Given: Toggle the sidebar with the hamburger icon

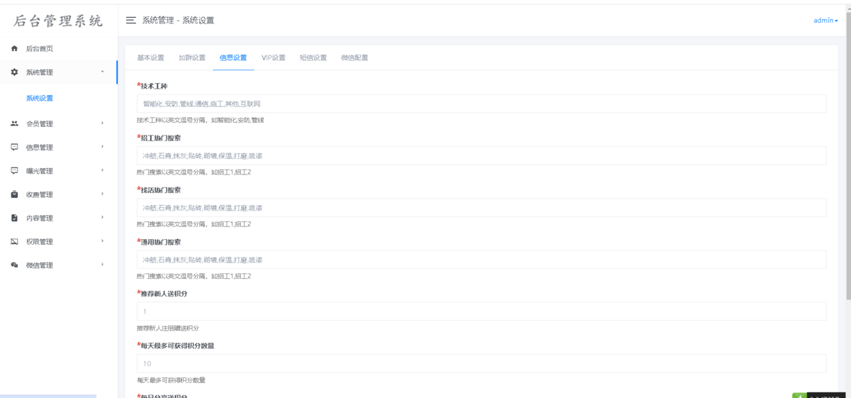Looking at the screenshot, I should pyautogui.click(x=130, y=21).
